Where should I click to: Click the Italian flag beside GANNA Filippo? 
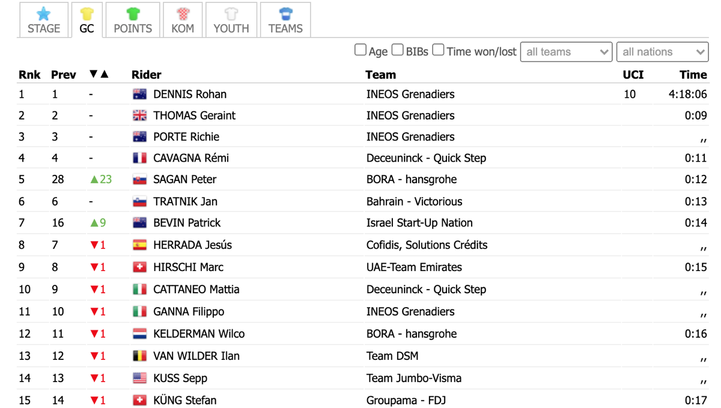pos(139,312)
